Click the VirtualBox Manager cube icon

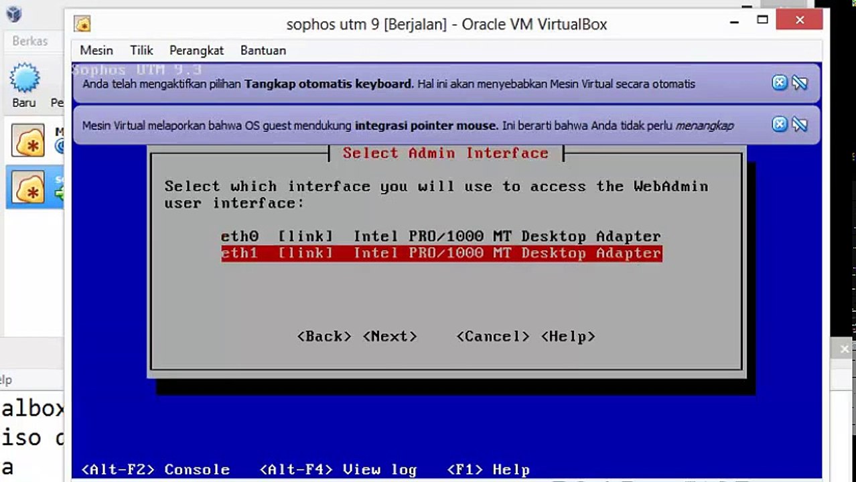14,14
